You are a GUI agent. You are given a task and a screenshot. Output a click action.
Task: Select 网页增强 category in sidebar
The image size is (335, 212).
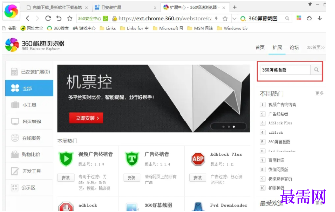coord(29,121)
